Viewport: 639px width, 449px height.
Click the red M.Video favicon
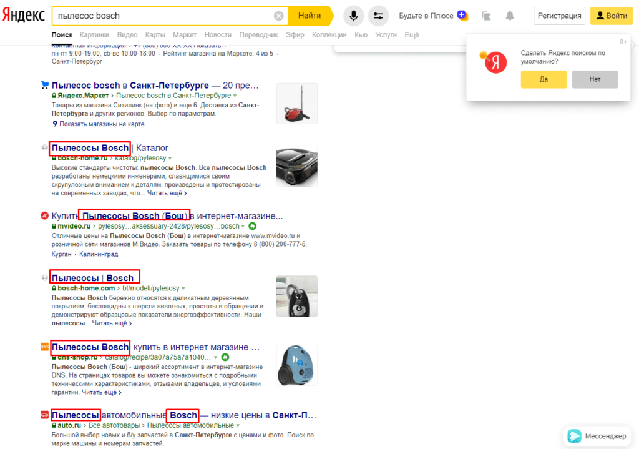pos(44,215)
